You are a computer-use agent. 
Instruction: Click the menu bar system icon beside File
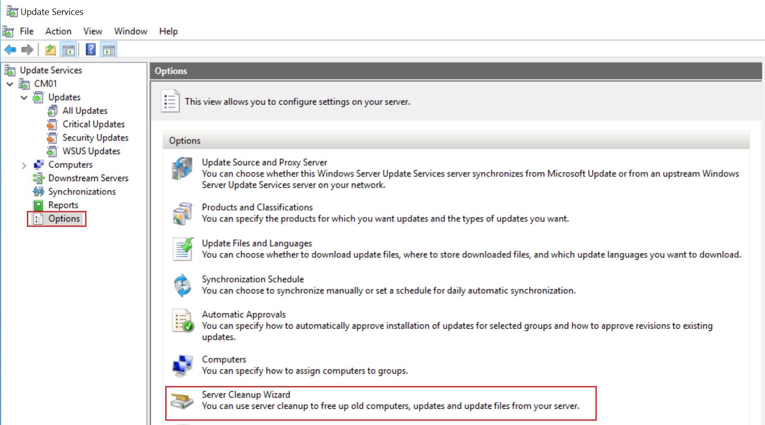pyautogui.click(x=8, y=31)
